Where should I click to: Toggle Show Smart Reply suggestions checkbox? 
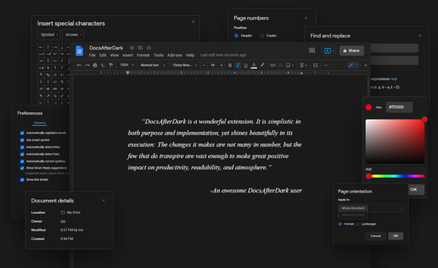[22, 168]
